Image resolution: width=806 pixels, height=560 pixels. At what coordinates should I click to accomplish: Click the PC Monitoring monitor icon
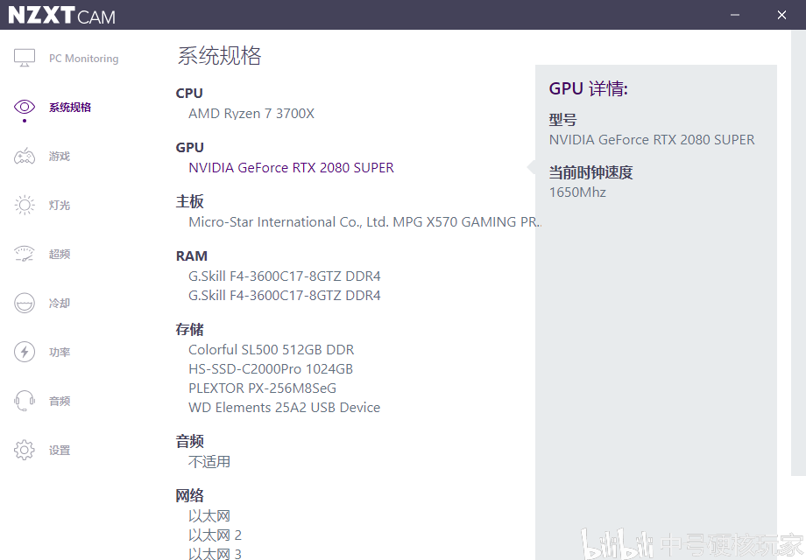(25, 58)
